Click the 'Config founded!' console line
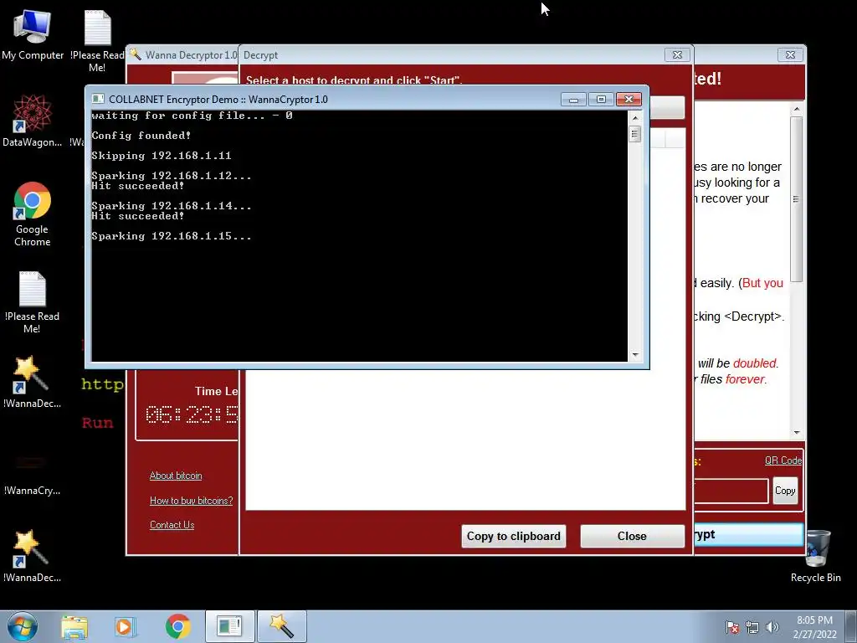Image resolution: width=857 pixels, height=643 pixels. pyautogui.click(x=141, y=135)
